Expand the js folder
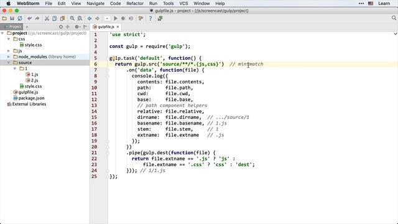Image resolution: width=398 pixels, height=224 pixels. pos(9,51)
